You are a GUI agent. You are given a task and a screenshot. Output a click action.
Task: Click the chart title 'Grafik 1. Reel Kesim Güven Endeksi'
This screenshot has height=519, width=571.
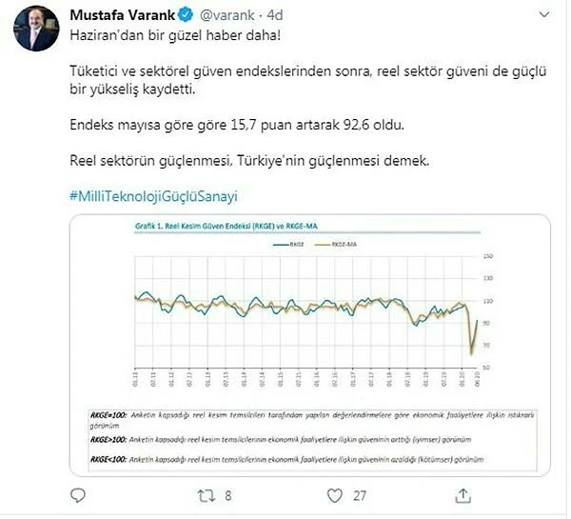(x=198, y=226)
